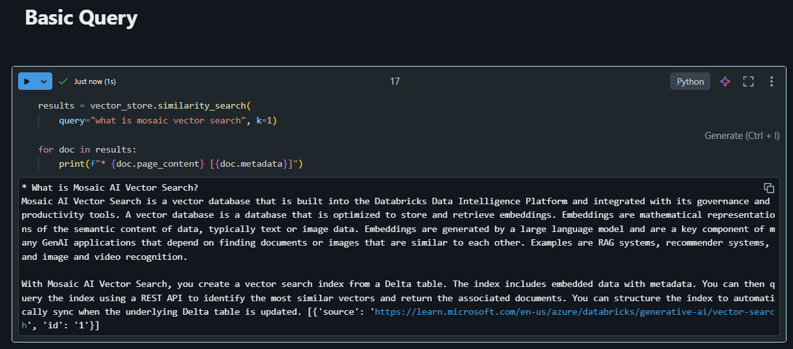
Task: Select cell number 17 label
Action: [395, 81]
